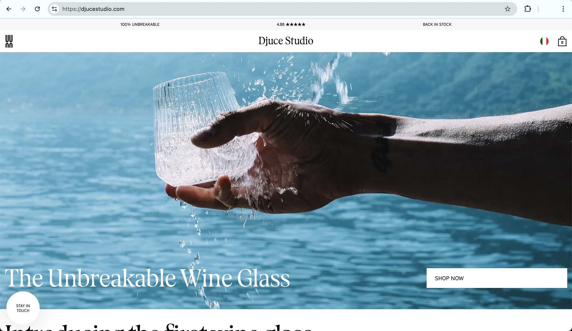Click the Introducing the first wine glass heading
The width and height of the screenshot is (572, 331).
[x=159, y=327]
